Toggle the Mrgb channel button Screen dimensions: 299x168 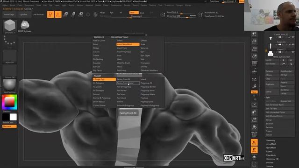pyautogui.click(x=102, y=13)
